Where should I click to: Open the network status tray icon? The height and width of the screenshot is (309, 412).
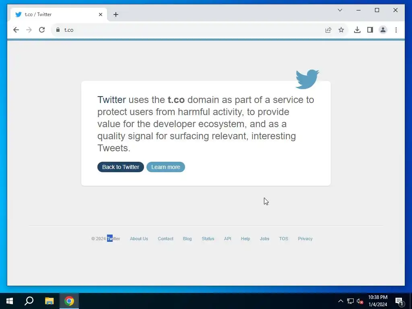[350, 301]
